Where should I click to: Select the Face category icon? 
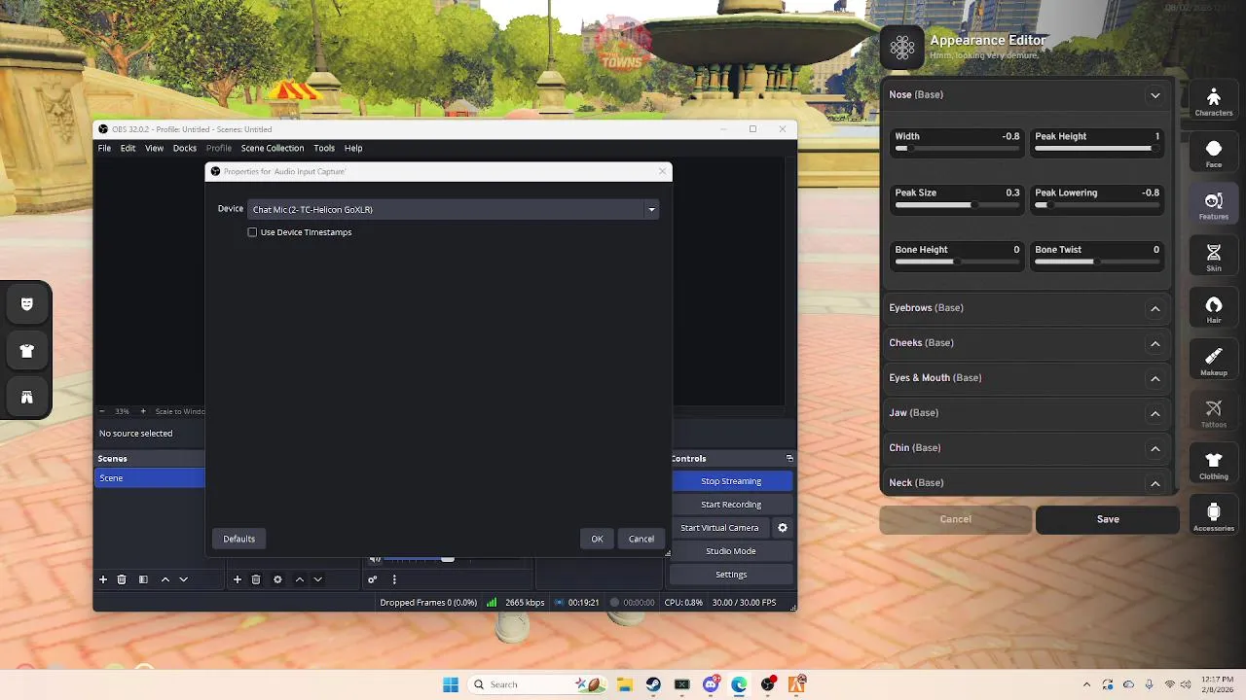click(x=1213, y=153)
